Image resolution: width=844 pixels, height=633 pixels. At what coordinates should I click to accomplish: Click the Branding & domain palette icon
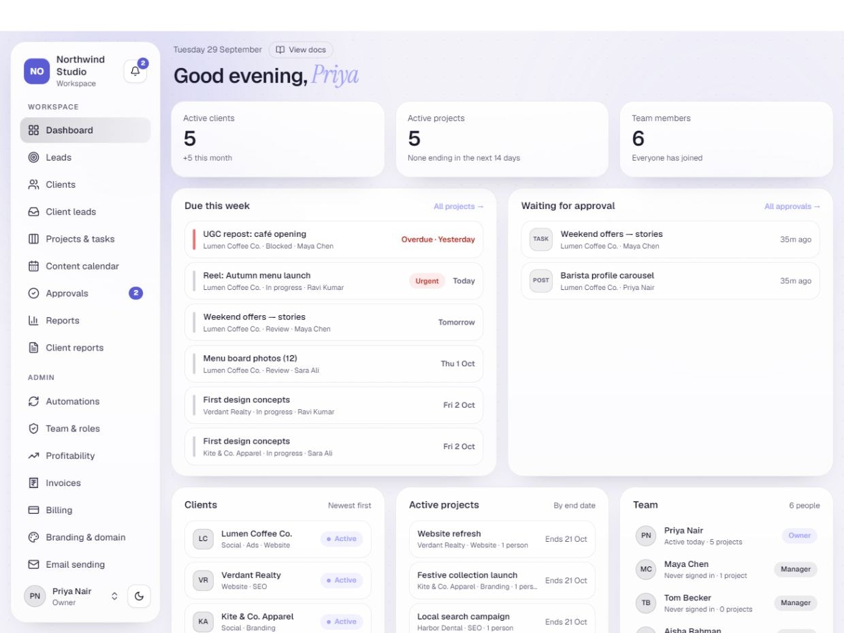click(x=34, y=538)
